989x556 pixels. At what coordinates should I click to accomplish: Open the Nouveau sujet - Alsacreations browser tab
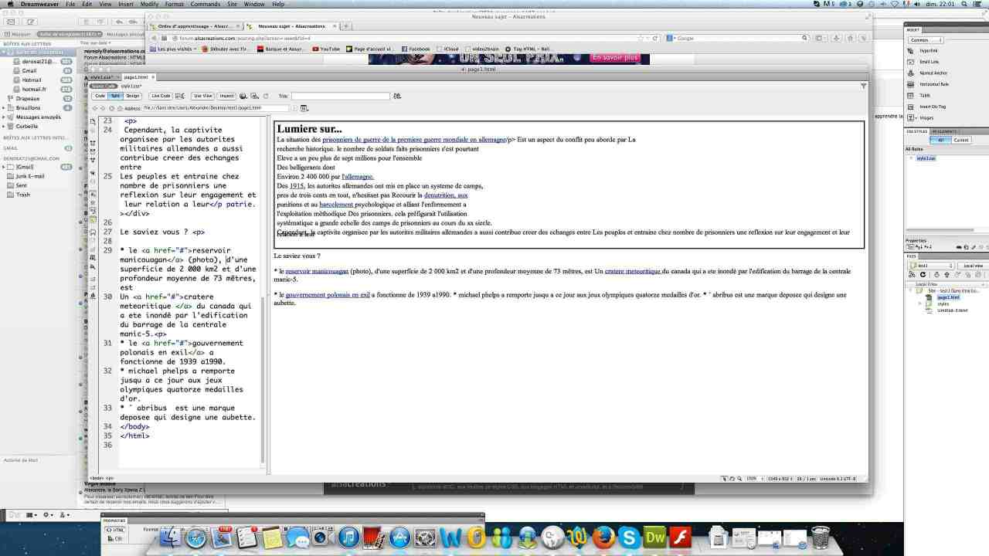293,26
